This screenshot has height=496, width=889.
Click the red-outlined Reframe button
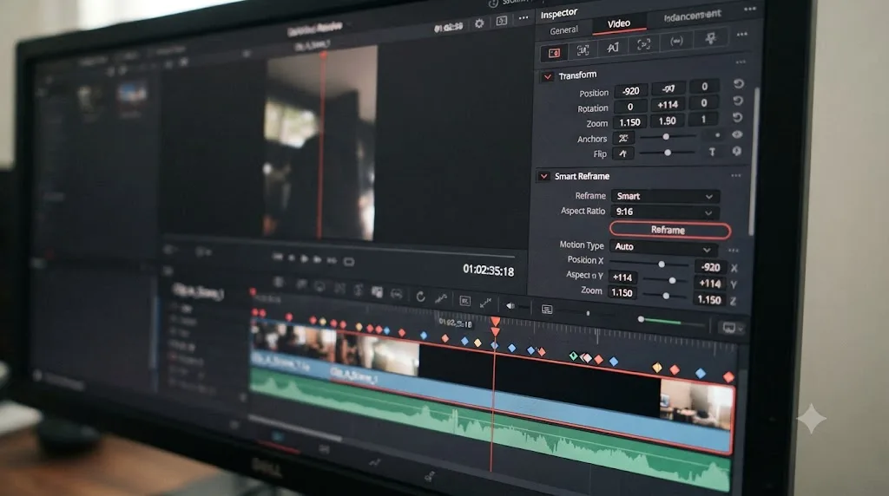coord(669,230)
